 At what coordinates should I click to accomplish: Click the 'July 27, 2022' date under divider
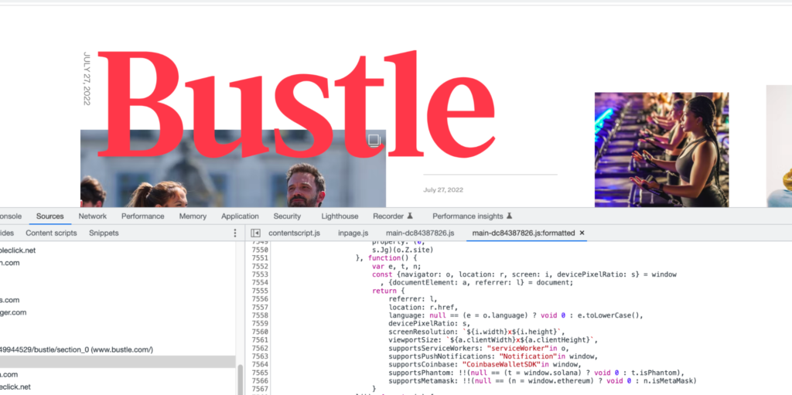443,190
